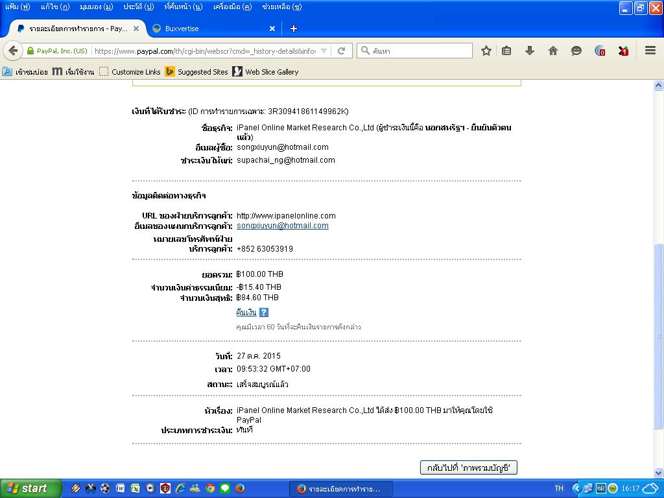Open the เข้าชมบ่อย most visited bookmark
The image size is (664, 498).
click(25, 71)
